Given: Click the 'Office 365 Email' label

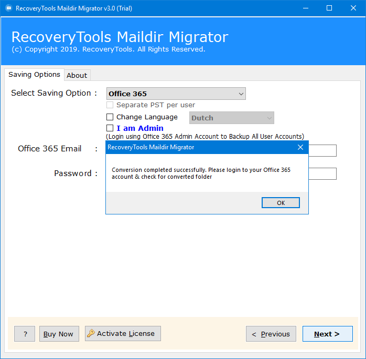Looking at the screenshot, I should tap(50, 149).
